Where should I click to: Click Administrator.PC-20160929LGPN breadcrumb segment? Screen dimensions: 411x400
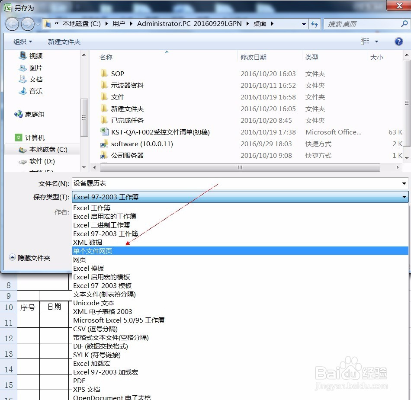(x=189, y=24)
